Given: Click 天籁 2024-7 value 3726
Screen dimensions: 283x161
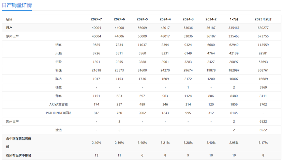Looking at the screenshot, I should [96, 53].
